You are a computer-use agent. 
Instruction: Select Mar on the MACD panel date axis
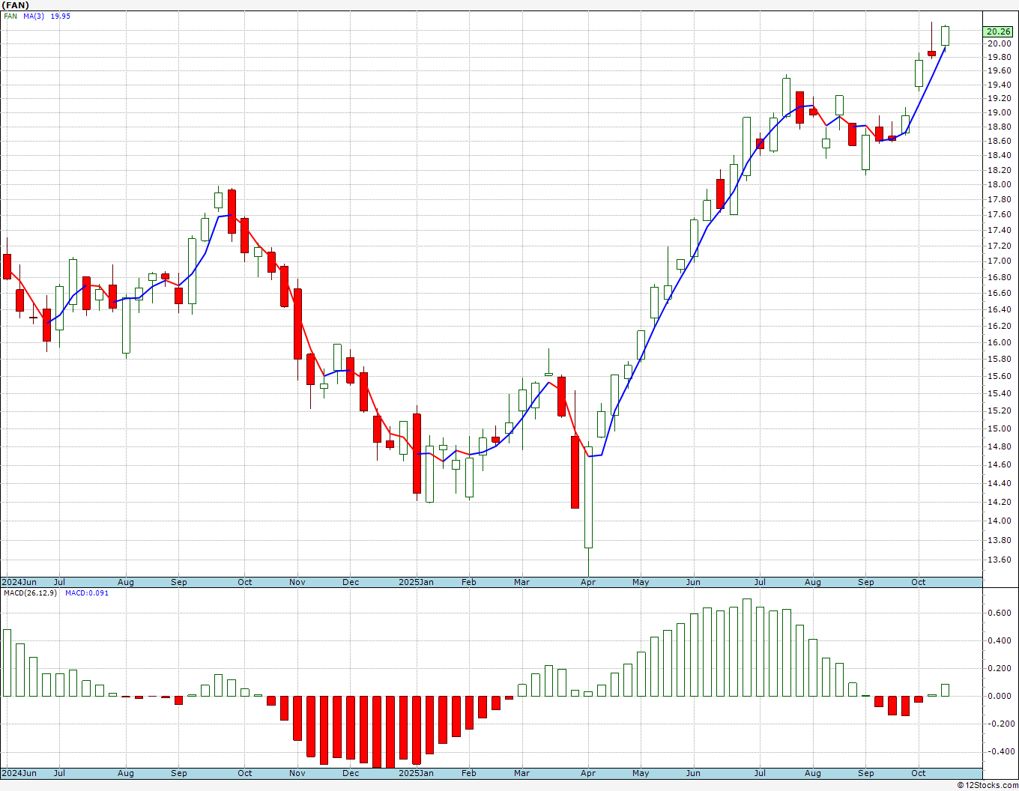521,773
